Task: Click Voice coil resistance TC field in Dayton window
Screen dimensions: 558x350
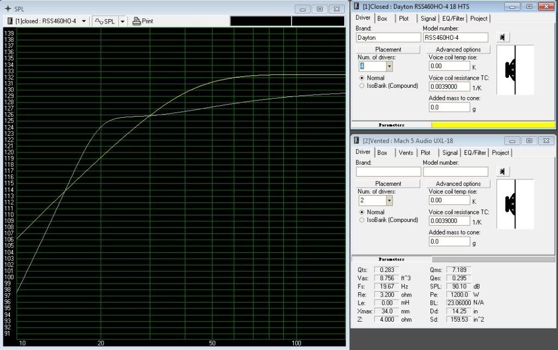Action: point(450,87)
